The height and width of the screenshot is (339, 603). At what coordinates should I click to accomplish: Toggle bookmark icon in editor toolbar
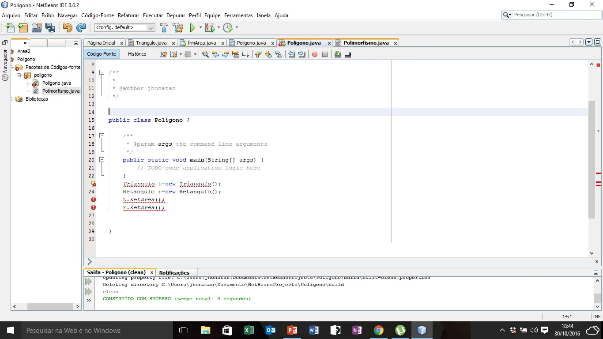click(x=279, y=54)
